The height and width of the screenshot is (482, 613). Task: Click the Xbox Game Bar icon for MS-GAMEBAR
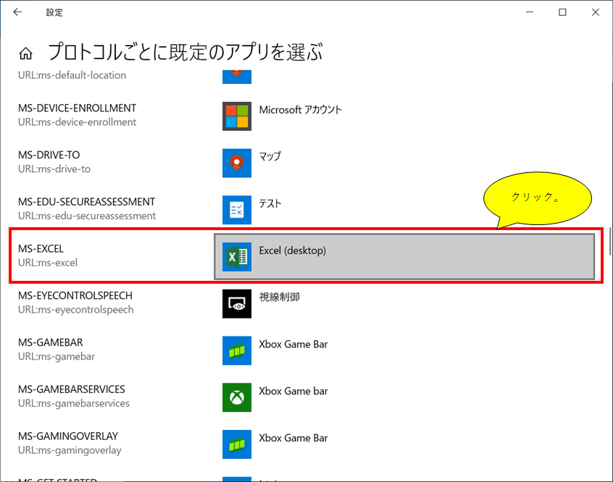(236, 350)
